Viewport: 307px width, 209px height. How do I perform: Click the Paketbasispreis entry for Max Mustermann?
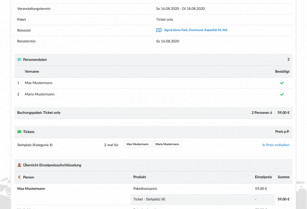click(x=146, y=189)
